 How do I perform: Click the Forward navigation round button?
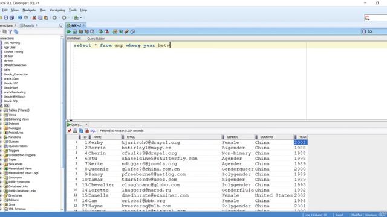pos(64,17)
